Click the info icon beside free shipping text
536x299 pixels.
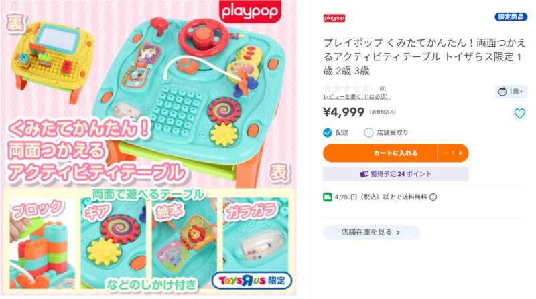[x=433, y=197]
